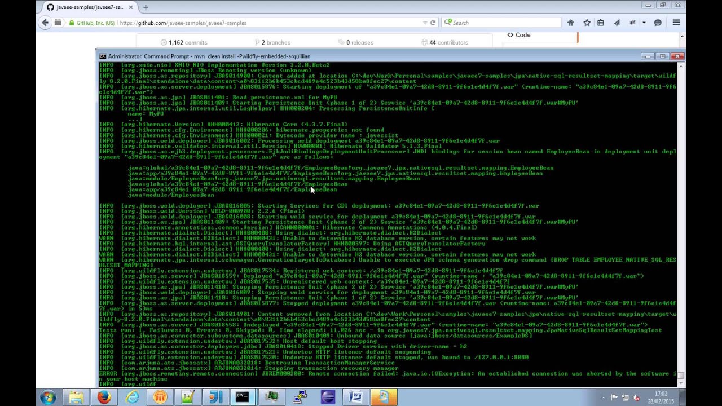
Task: Show hidden system tray icons
Action: (604, 398)
